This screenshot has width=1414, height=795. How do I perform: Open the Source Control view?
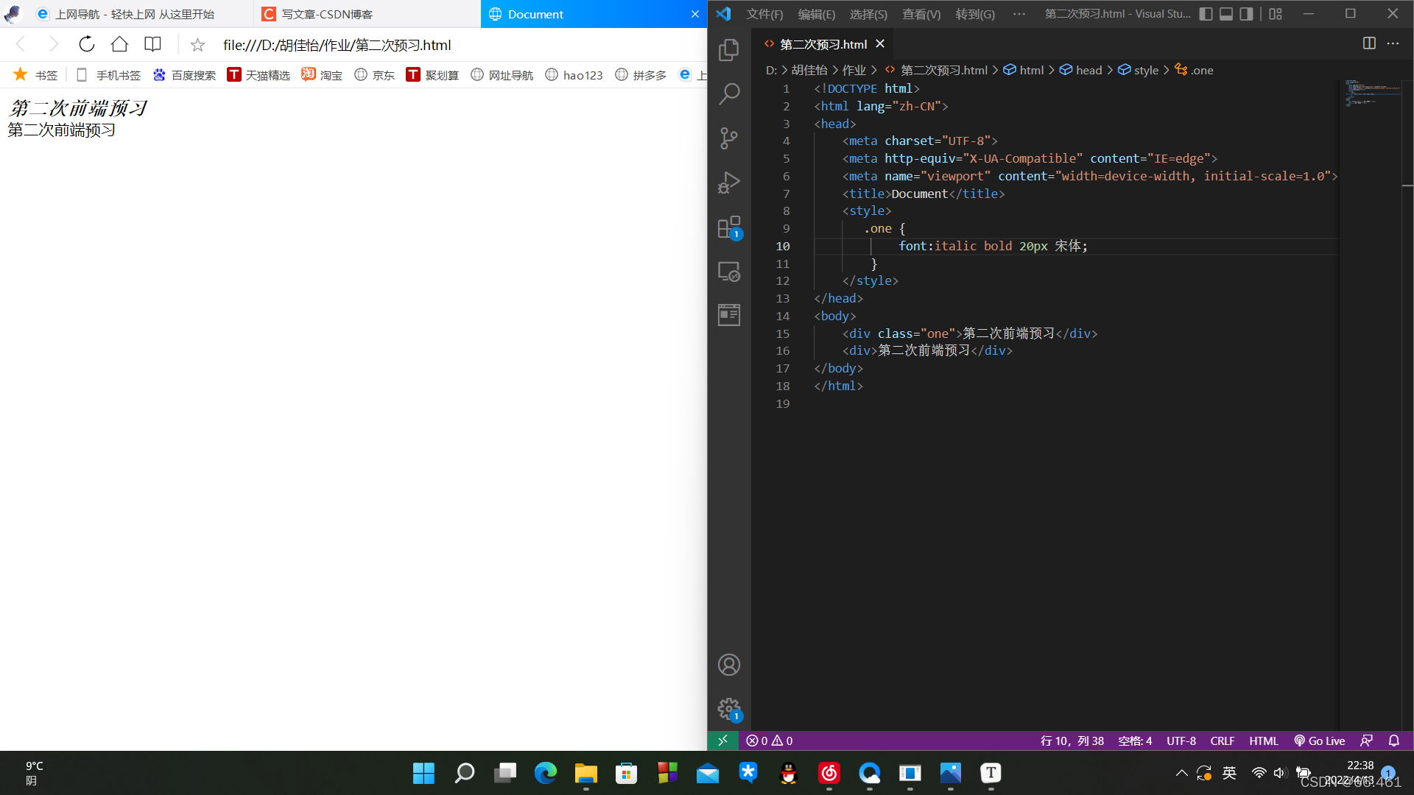point(728,138)
